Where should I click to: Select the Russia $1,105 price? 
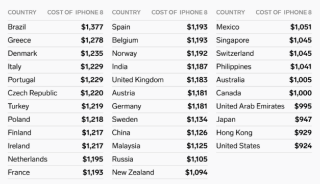(x=197, y=159)
